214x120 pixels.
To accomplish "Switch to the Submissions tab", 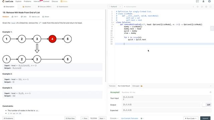I will point(63,7).
